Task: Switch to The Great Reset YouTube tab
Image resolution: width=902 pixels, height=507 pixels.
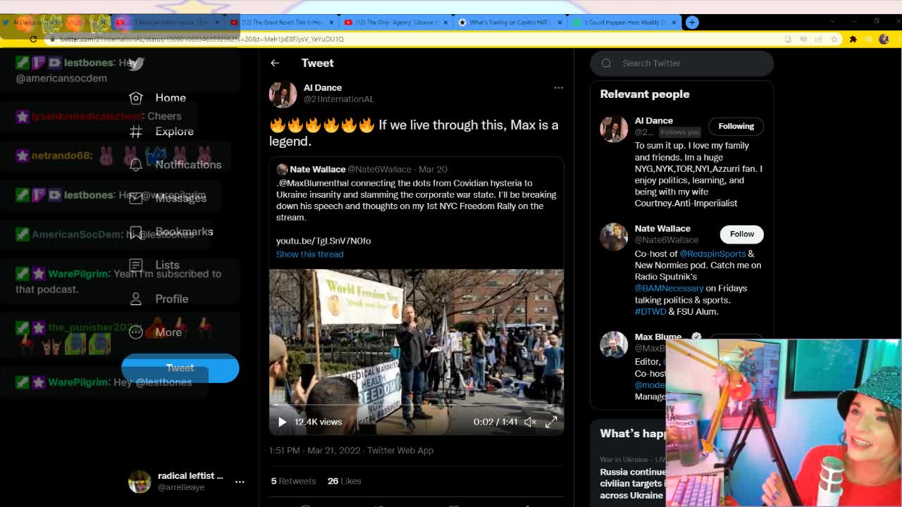Action: click(x=281, y=23)
